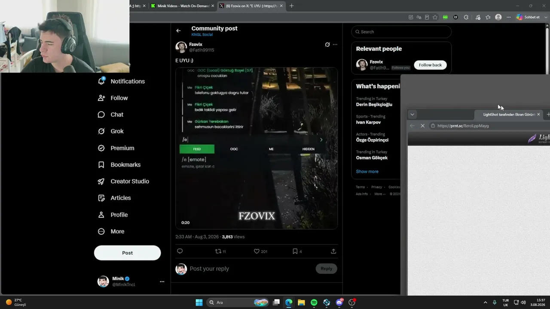Viewport: 550px width, 309px height.
Task: Open the Favorites list icon
Action: pyautogui.click(x=488, y=17)
